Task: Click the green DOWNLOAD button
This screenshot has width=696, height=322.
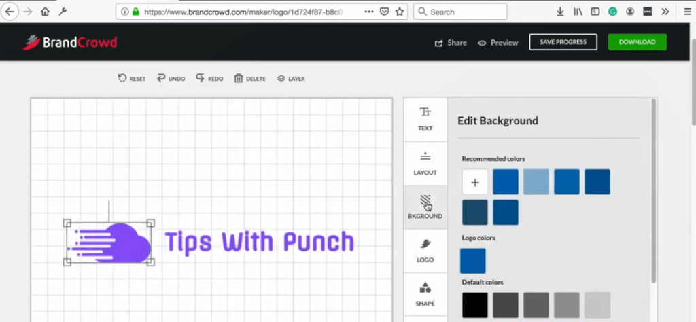Action: click(x=637, y=42)
